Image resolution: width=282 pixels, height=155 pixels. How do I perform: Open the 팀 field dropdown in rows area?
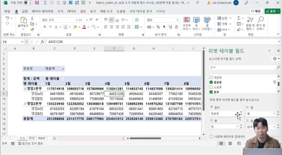[237, 127]
